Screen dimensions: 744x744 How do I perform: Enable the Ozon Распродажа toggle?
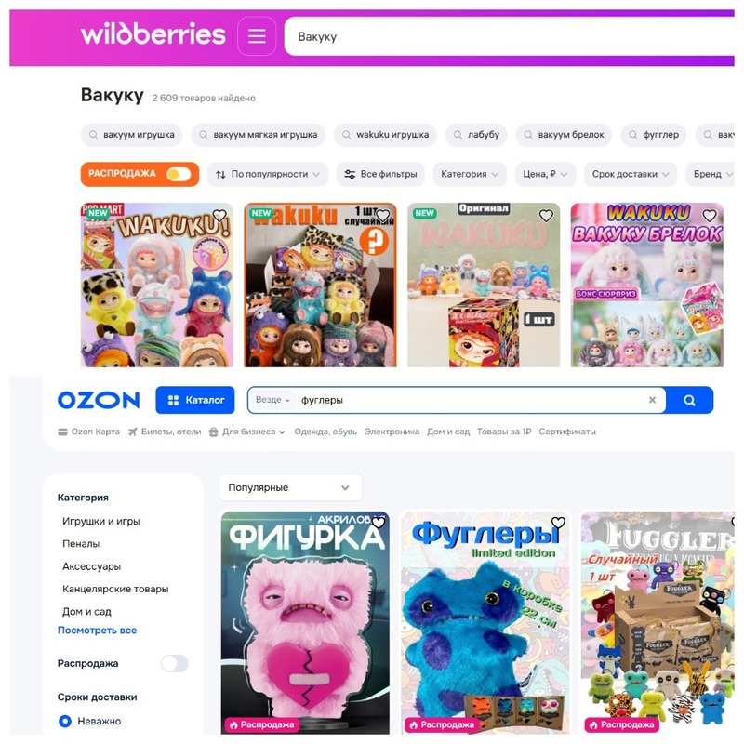tap(174, 663)
